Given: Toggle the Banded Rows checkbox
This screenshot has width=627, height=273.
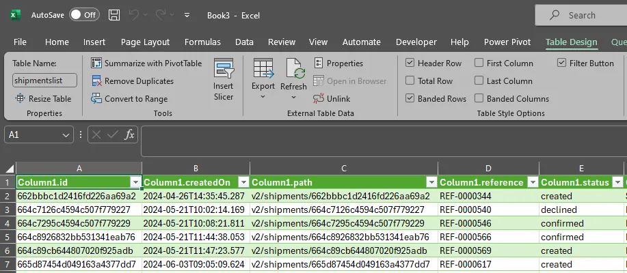Looking at the screenshot, I should 410,98.
